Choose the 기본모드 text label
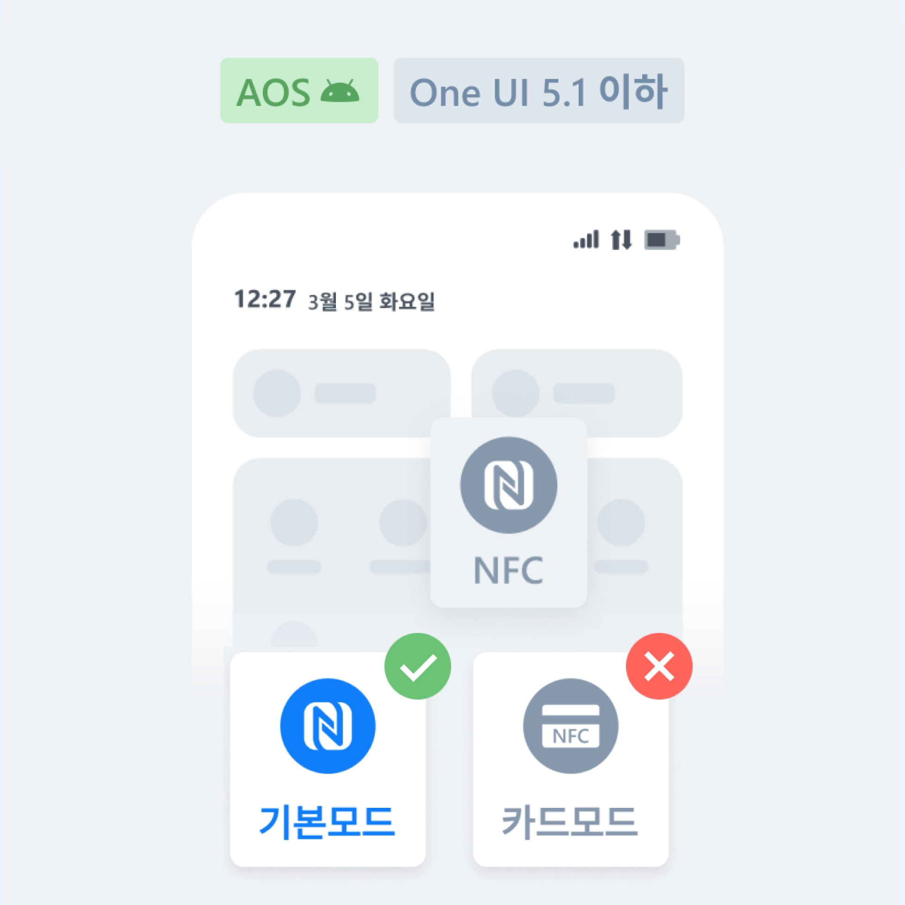The width and height of the screenshot is (905, 905). (328, 823)
